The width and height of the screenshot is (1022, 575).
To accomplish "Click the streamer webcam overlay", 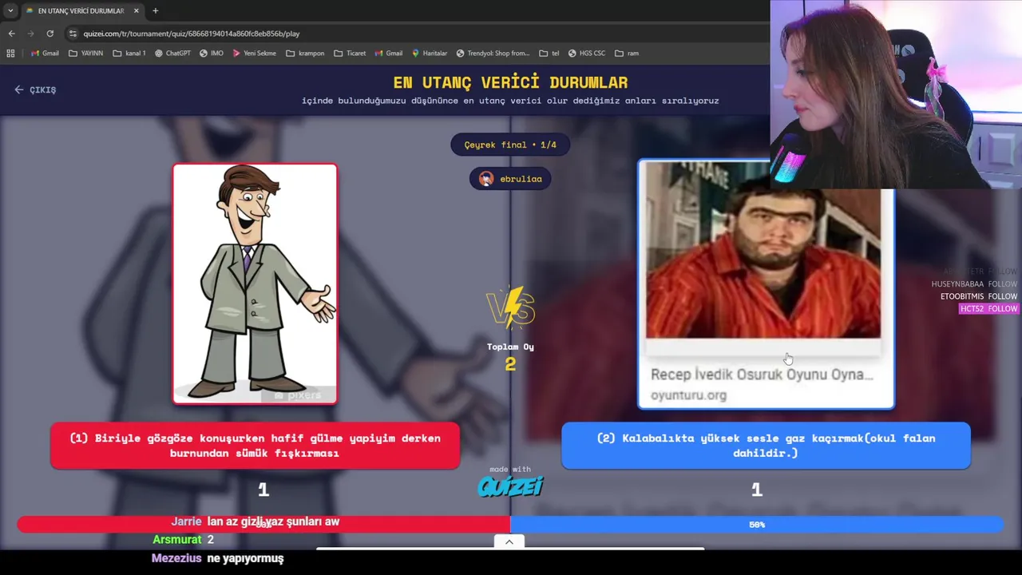I will 896,94.
